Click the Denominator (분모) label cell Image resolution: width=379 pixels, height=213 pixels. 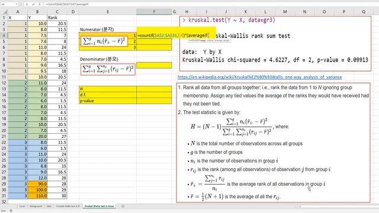tap(108, 59)
